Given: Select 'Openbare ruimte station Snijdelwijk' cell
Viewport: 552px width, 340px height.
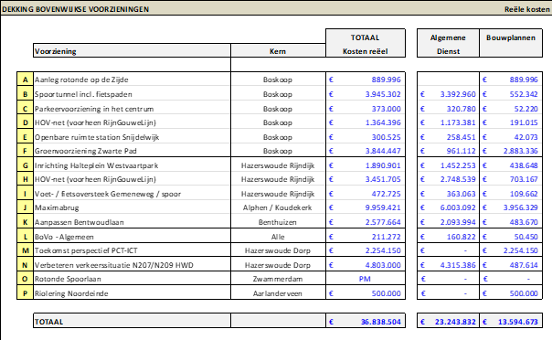Looking at the screenshot, I should click(132, 137).
